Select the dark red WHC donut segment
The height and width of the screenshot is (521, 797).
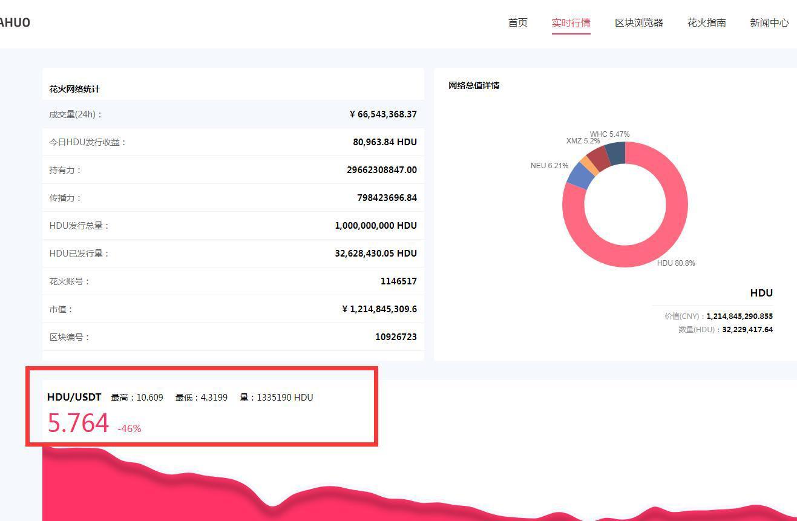point(599,157)
